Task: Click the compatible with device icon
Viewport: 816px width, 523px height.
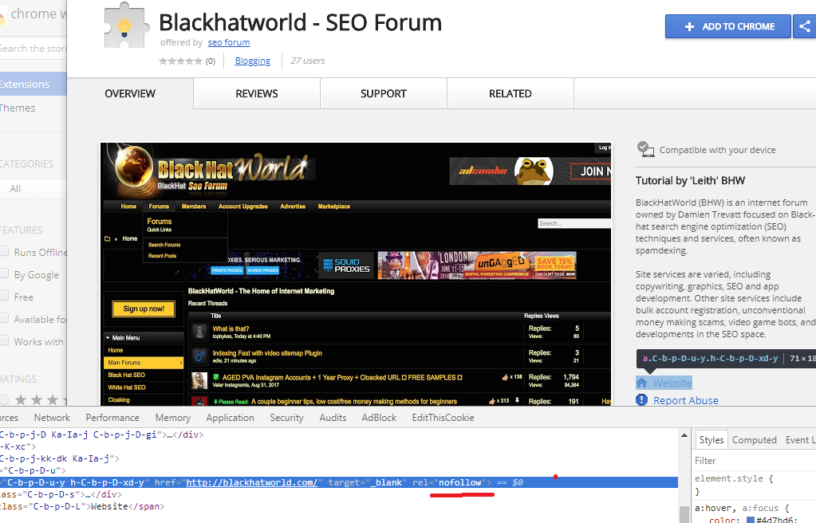Action: coord(645,149)
